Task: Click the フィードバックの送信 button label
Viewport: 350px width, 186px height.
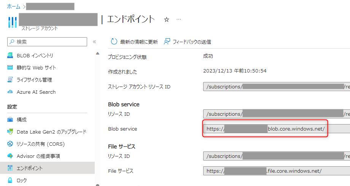Action: [x=192, y=42]
